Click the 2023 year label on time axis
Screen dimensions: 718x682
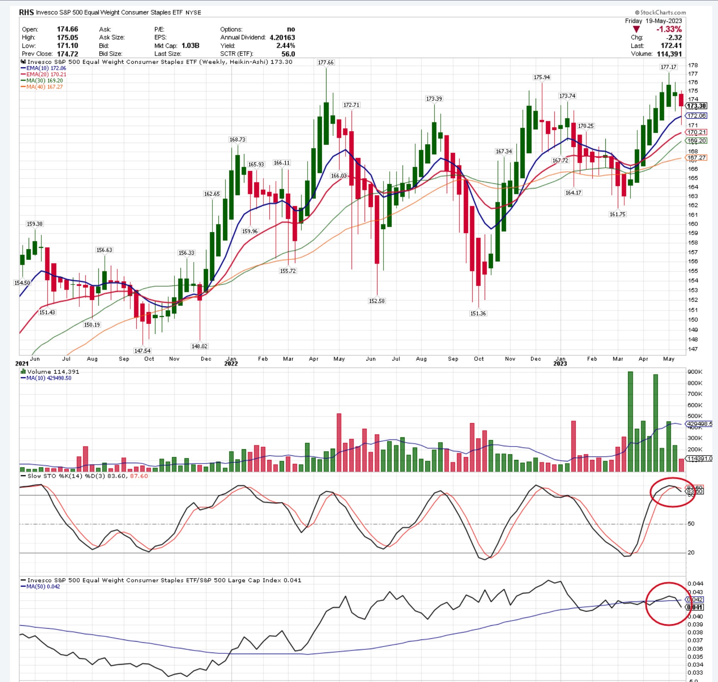(x=560, y=364)
